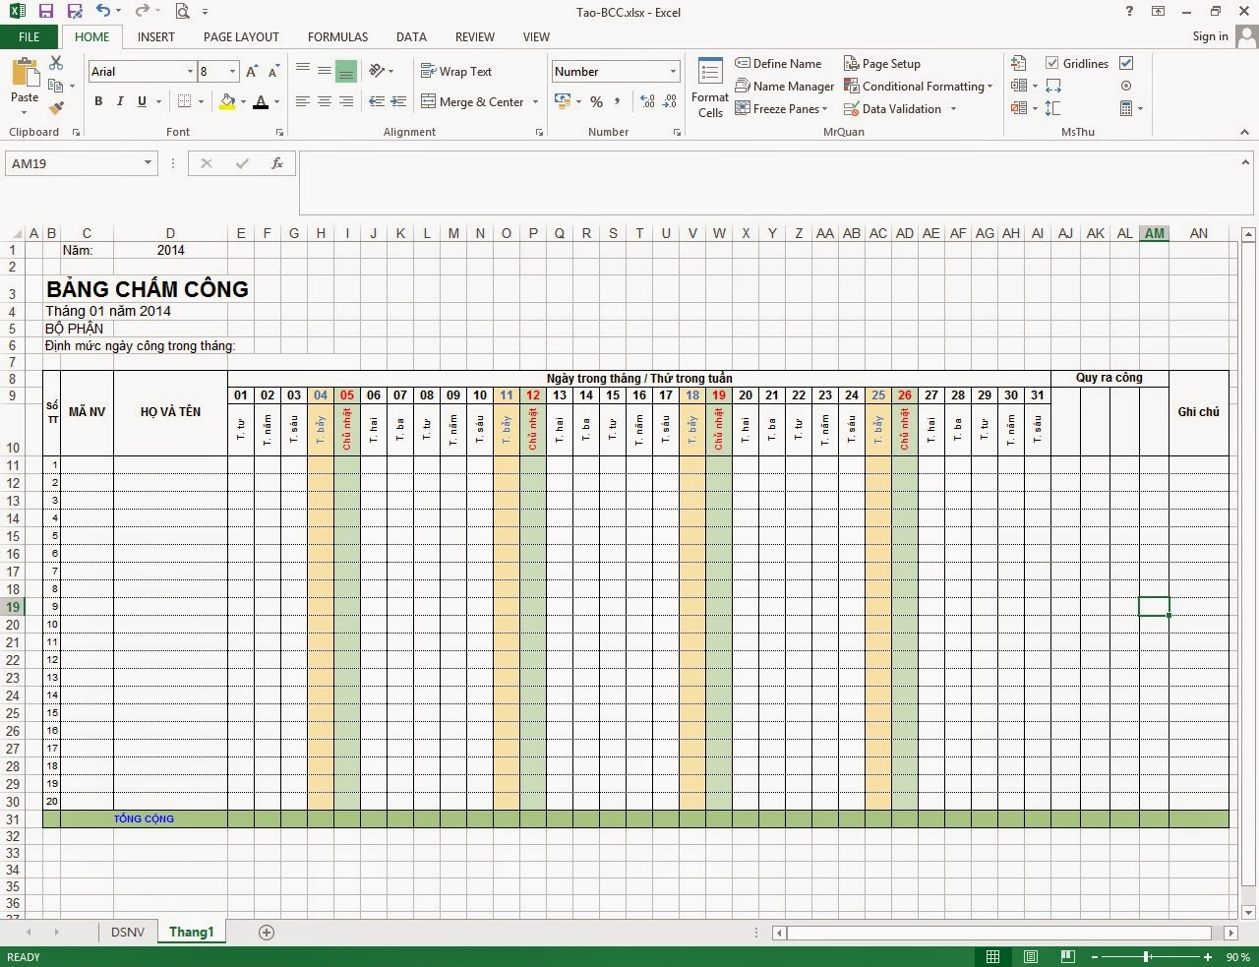Switch to PAGE LAYOUT tab
1259x967 pixels.
[x=241, y=36]
